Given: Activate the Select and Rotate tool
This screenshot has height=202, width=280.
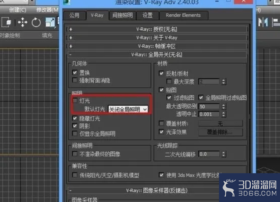Looking at the screenshot, I should click(36, 22).
